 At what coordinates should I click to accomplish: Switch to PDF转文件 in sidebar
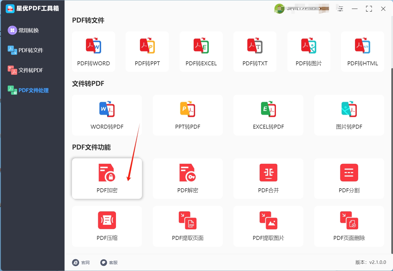[x=25, y=50]
